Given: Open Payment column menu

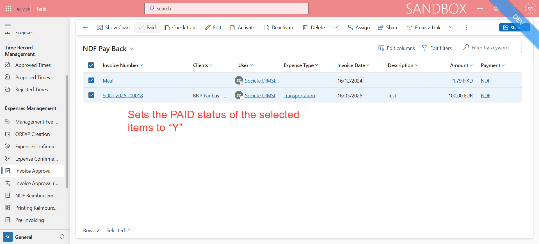Looking at the screenshot, I should click(493, 65).
